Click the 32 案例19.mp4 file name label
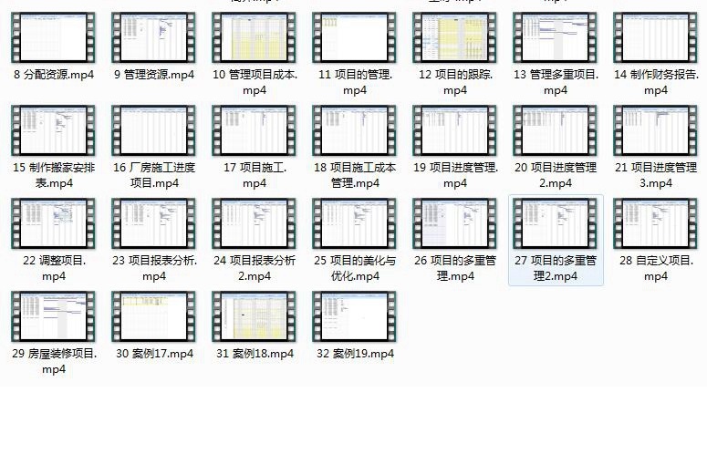This screenshot has width=707, height=475. (x=355, y=354)
